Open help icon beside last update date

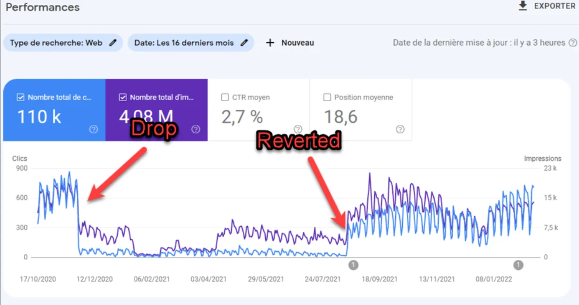(573, 43)
